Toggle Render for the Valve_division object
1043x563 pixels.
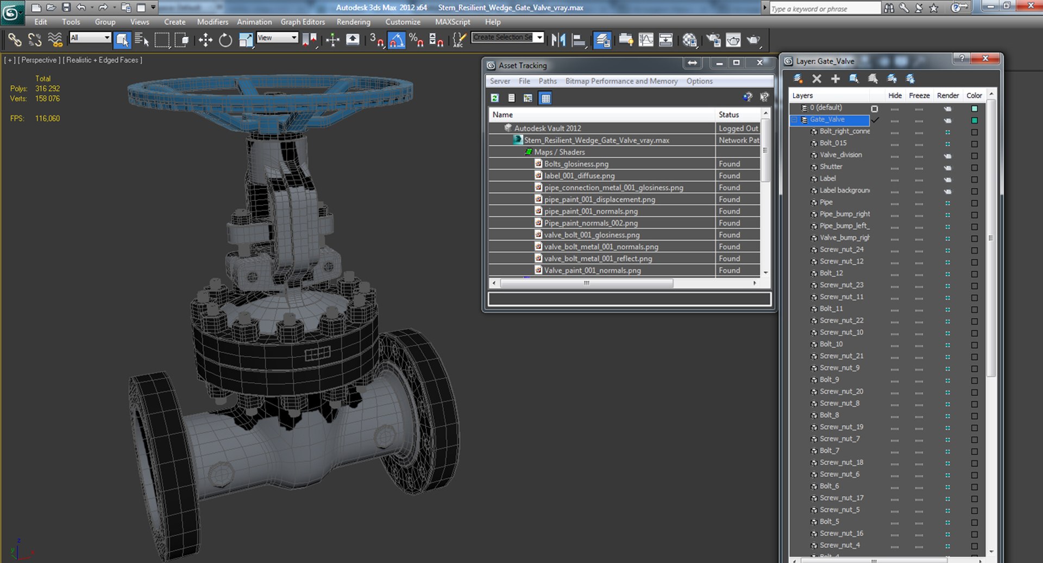[947, 156]
